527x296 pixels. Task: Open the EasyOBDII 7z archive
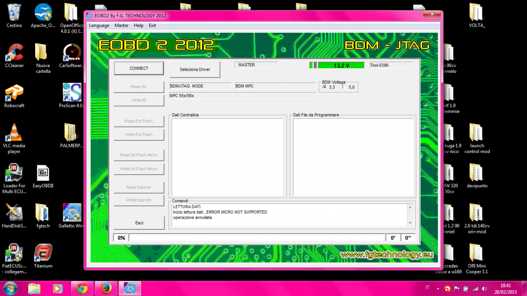click(43, 176)
